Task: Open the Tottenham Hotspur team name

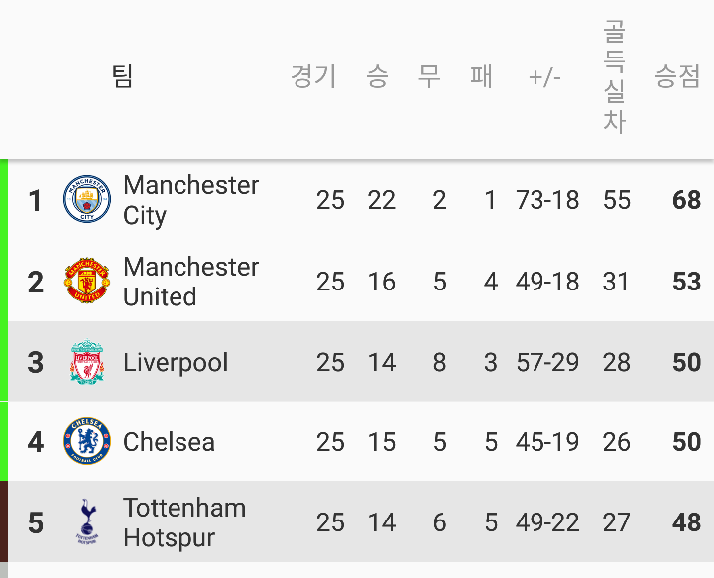Action: tap(184, 522)
